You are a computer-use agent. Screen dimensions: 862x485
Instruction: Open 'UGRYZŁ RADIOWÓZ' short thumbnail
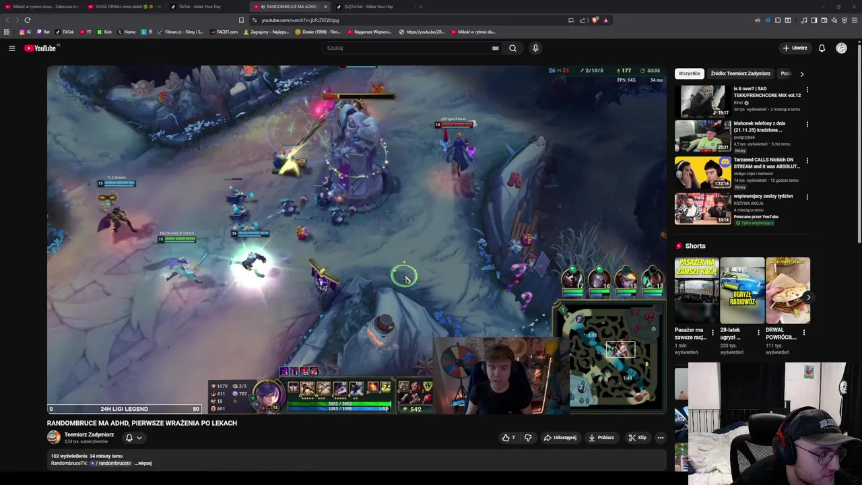click(742, 290)
